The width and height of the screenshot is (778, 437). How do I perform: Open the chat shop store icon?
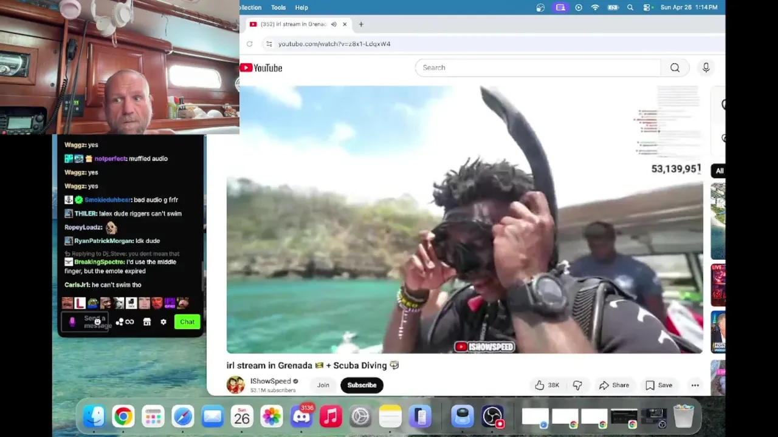(146, 322)
